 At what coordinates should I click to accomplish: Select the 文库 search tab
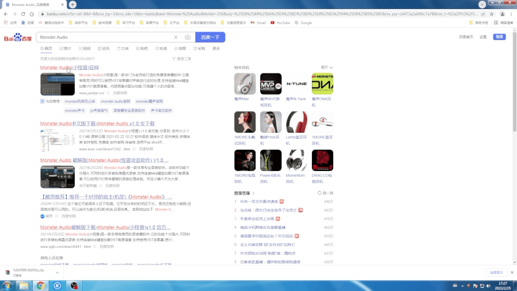123,48
